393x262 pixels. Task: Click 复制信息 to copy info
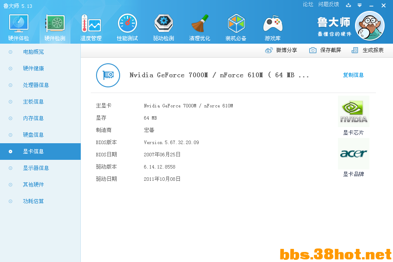coord(353,75)
